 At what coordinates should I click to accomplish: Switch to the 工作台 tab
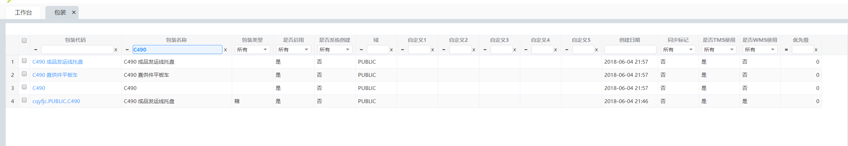[x=23, y=13]
